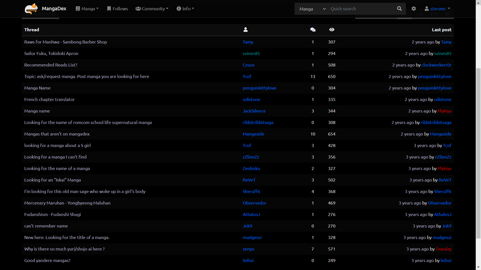Click the MangaDex cat logo
This screenshot has width=481, height=270.
coord(31,9)
